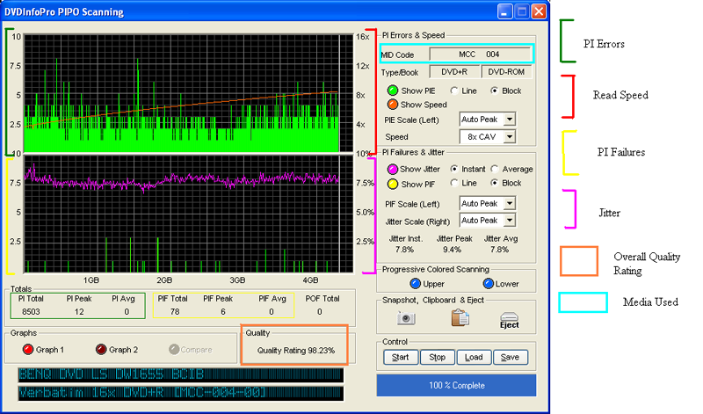
Task: Click the Jitter Avg 7.8% value
Action: click(x=499, y=250)
